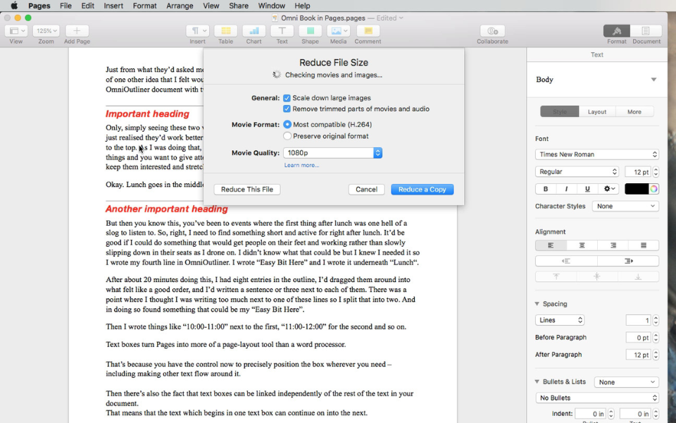This screenshot has height=423, width=676.
Task: Open the Movie Quality 1080p dropdown
Action: point(332,153)
